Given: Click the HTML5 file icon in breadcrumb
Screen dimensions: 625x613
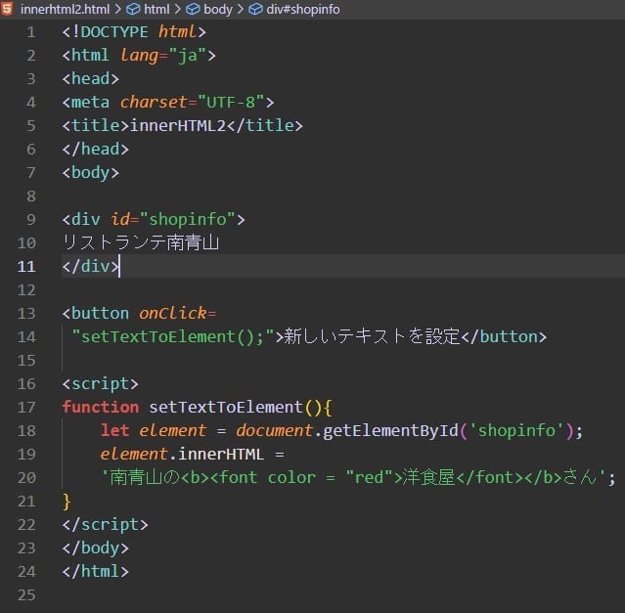Looking at the screenshot, I should coord(8,9).
